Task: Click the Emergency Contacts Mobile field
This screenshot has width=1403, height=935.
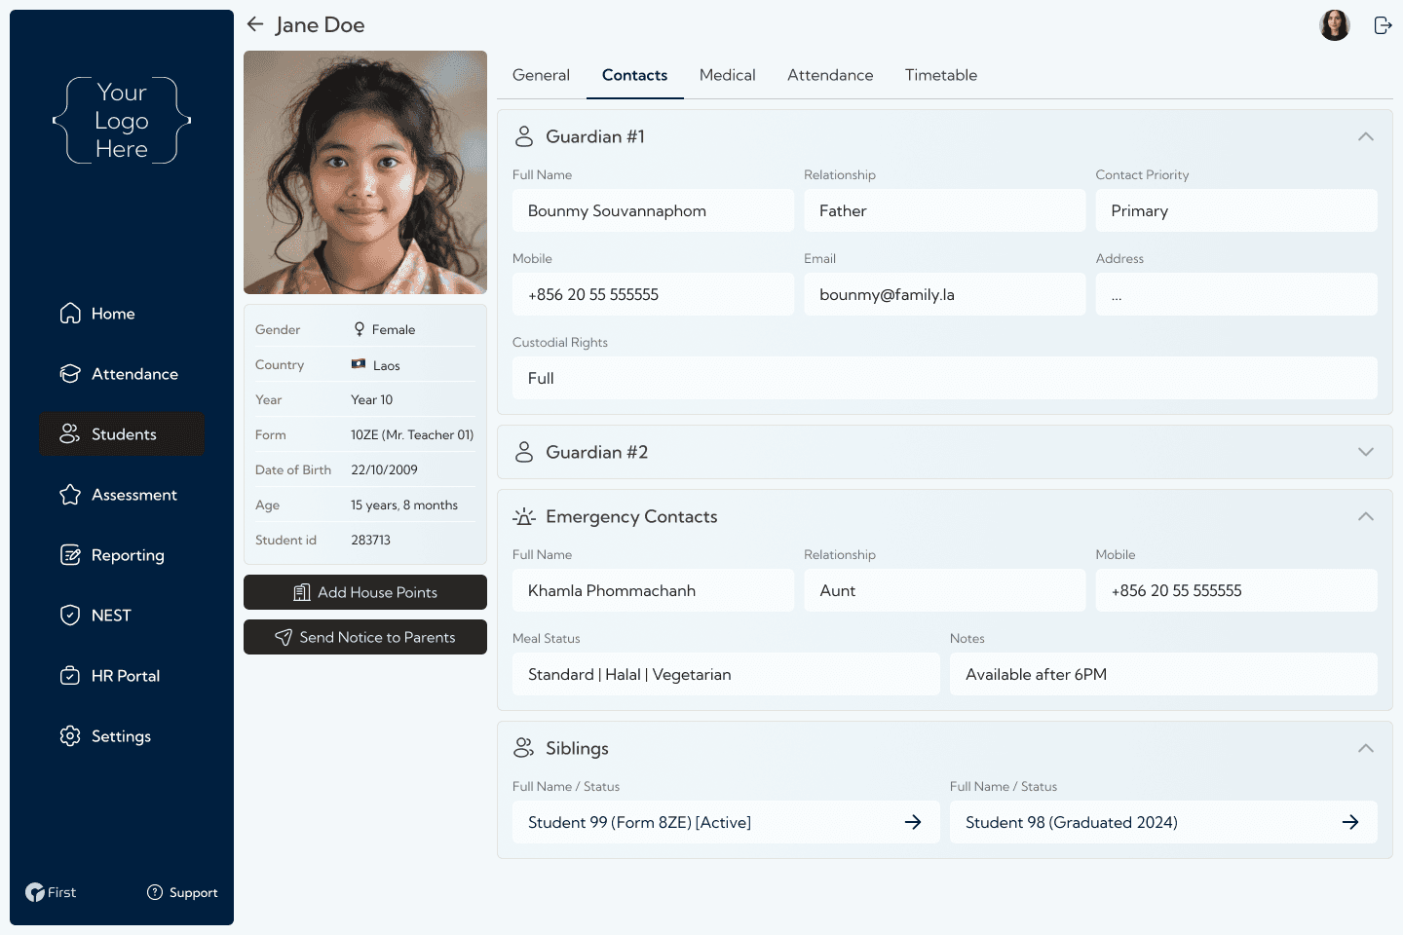Action: [x=1236, y=590]
